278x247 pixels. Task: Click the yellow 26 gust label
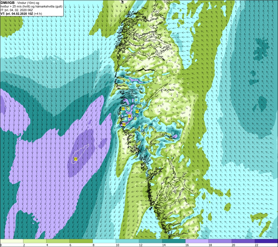[x=124, y=124]
